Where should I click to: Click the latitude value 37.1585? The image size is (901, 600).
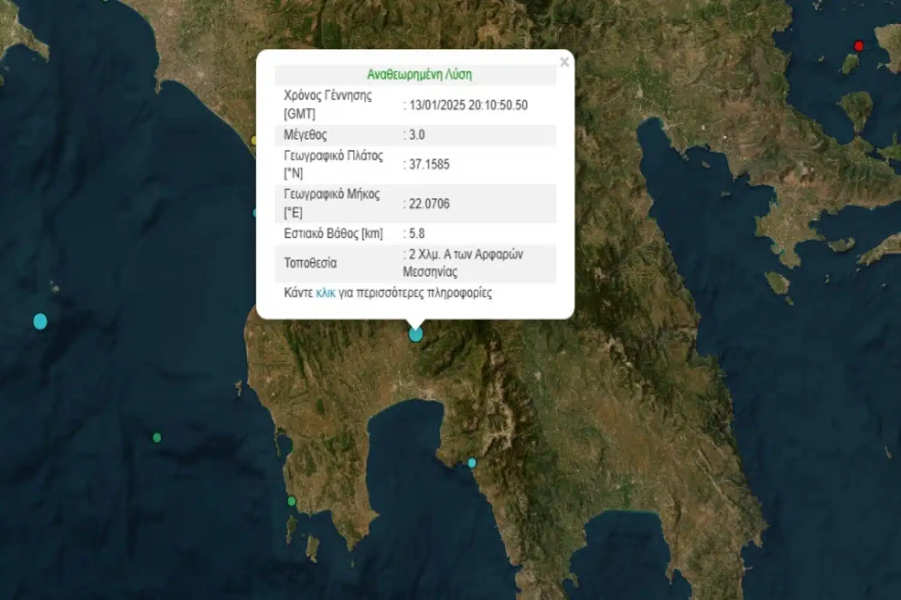click(x=429, y=164)
